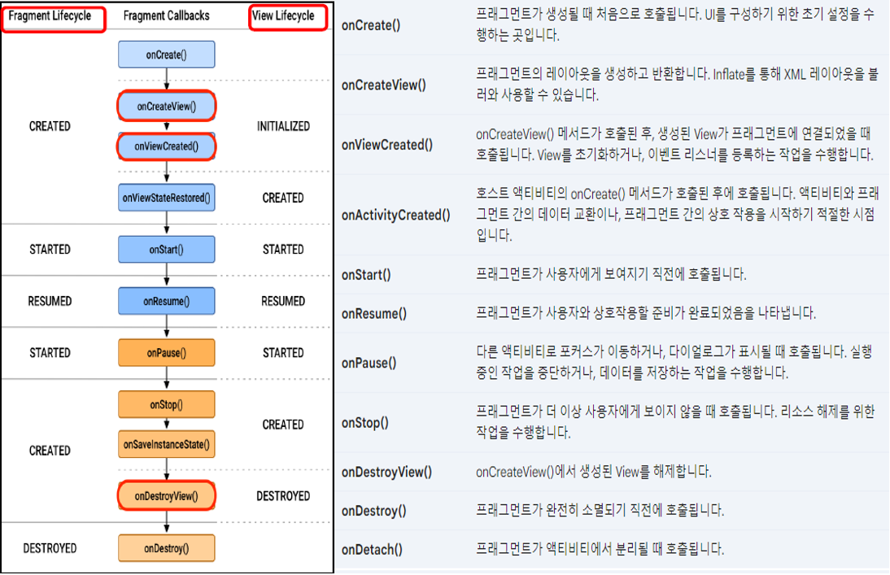
Task: Click onDestroyView() in the description table
Action: coord(386,472)
